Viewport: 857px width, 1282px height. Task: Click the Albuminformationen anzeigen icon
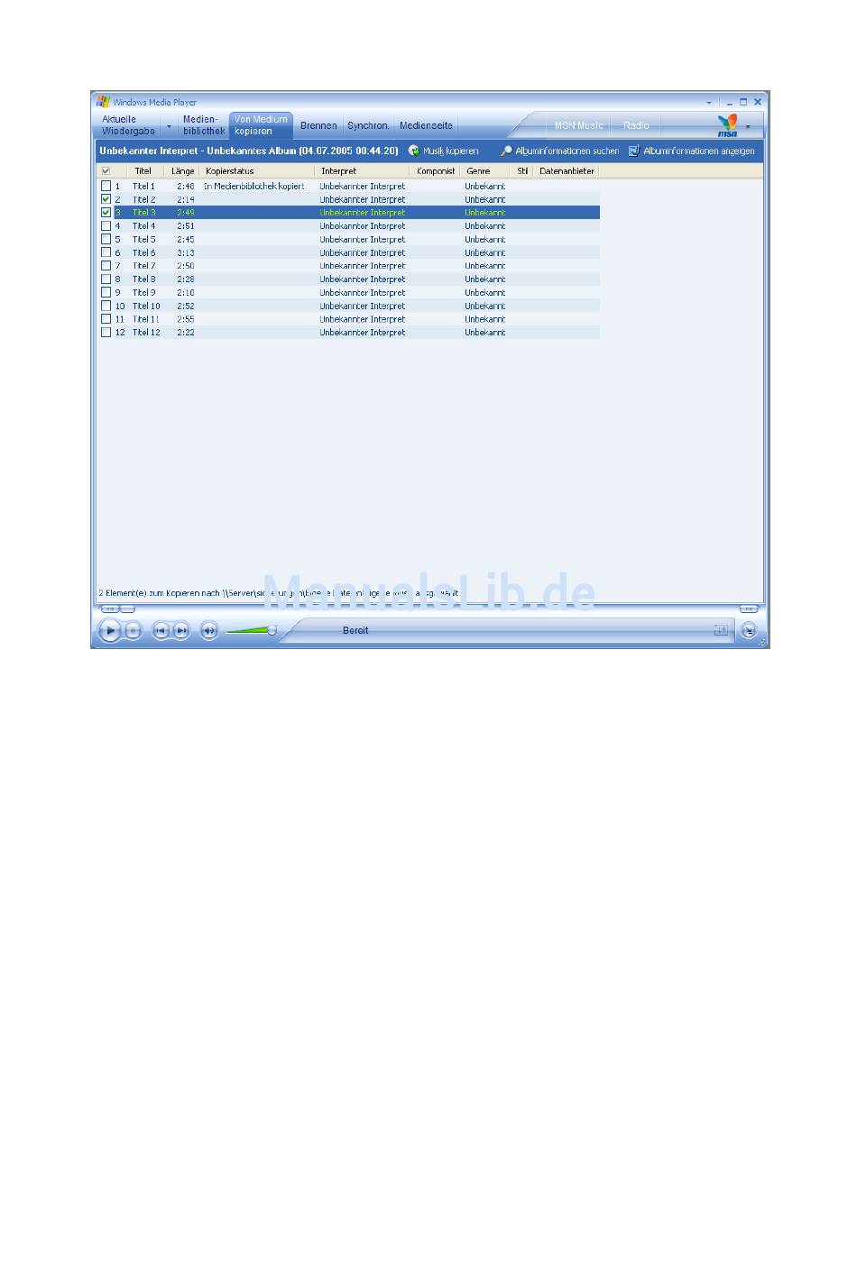pos(634,151)
